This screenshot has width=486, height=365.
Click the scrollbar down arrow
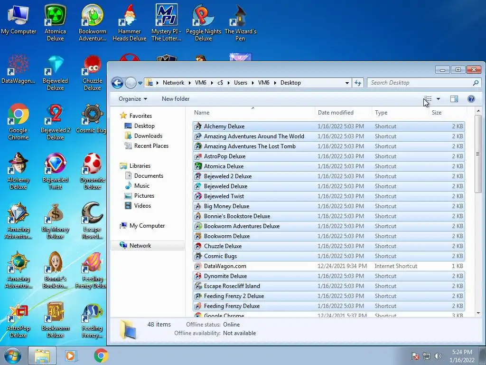[478, 313]
